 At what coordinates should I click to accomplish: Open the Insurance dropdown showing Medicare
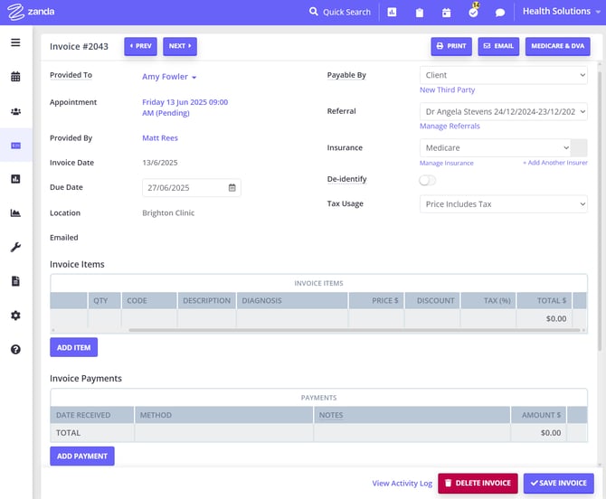point(496,147)
